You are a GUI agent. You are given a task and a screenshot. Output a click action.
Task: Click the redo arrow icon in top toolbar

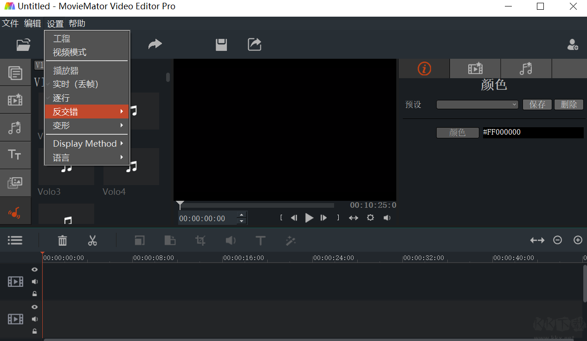pyautogui.click(x=155, y=44)
